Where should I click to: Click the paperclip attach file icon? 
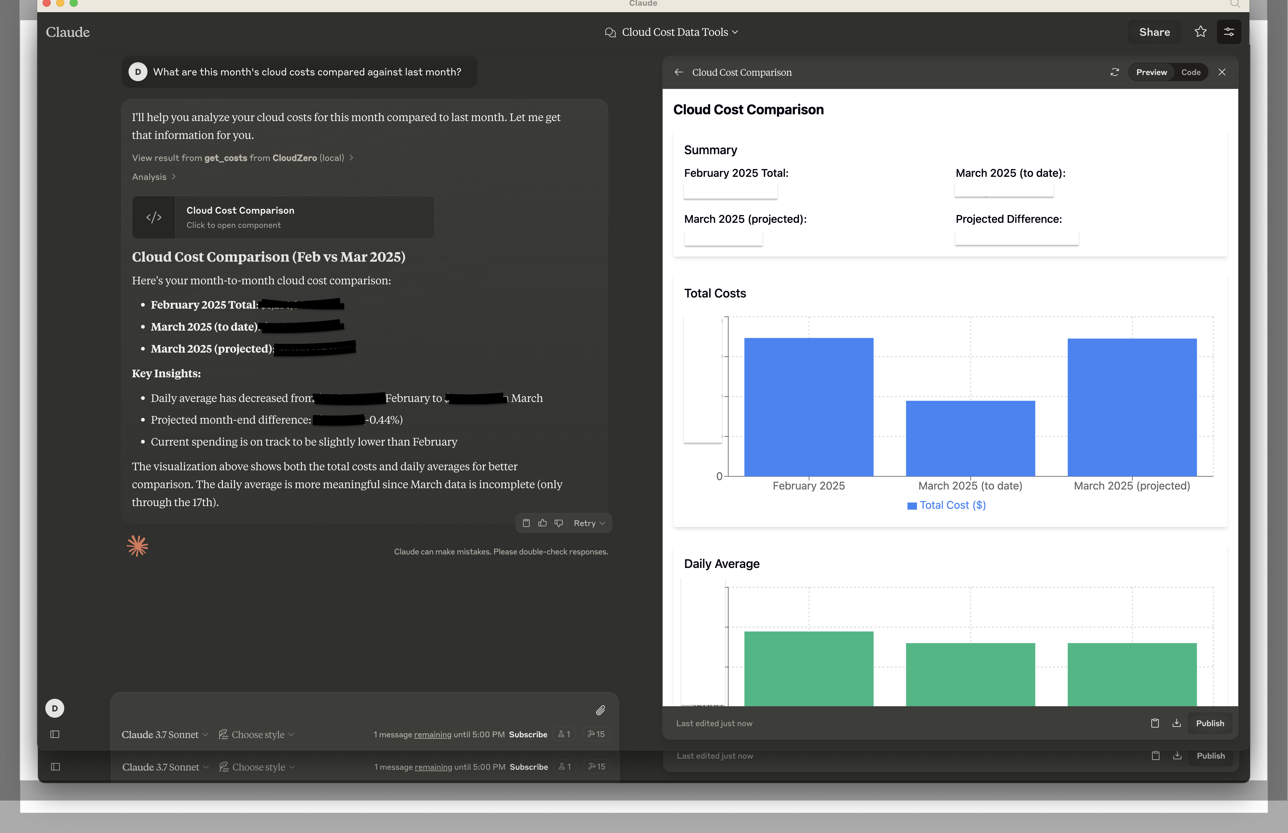(x=600, y=710)
